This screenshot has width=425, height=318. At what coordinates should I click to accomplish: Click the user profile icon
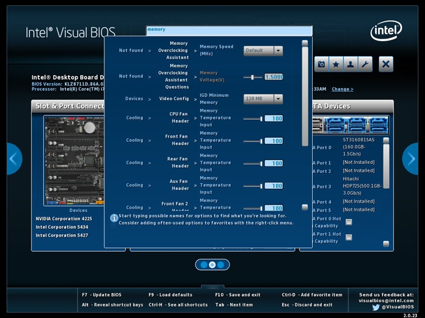350,64
